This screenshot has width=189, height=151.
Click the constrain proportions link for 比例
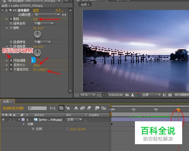pos(67,129)
